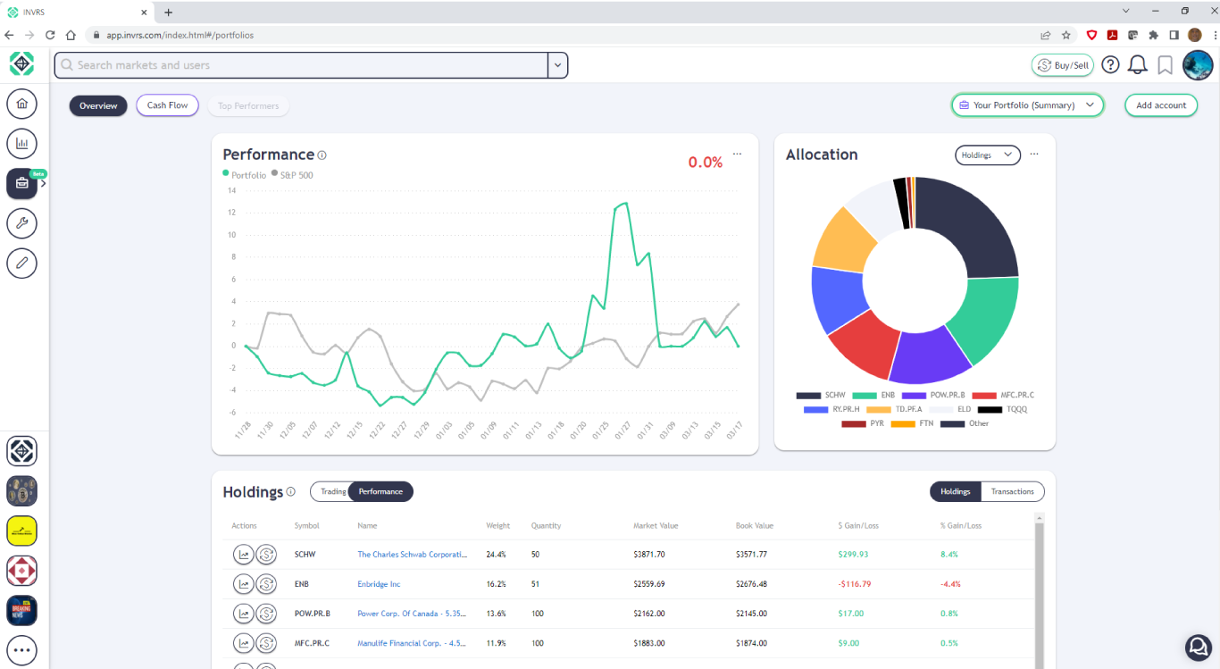This screenshot has width=1220, height=669.
Task: Toggle Portfolio series in chart legend
Action: click(245, 175)
